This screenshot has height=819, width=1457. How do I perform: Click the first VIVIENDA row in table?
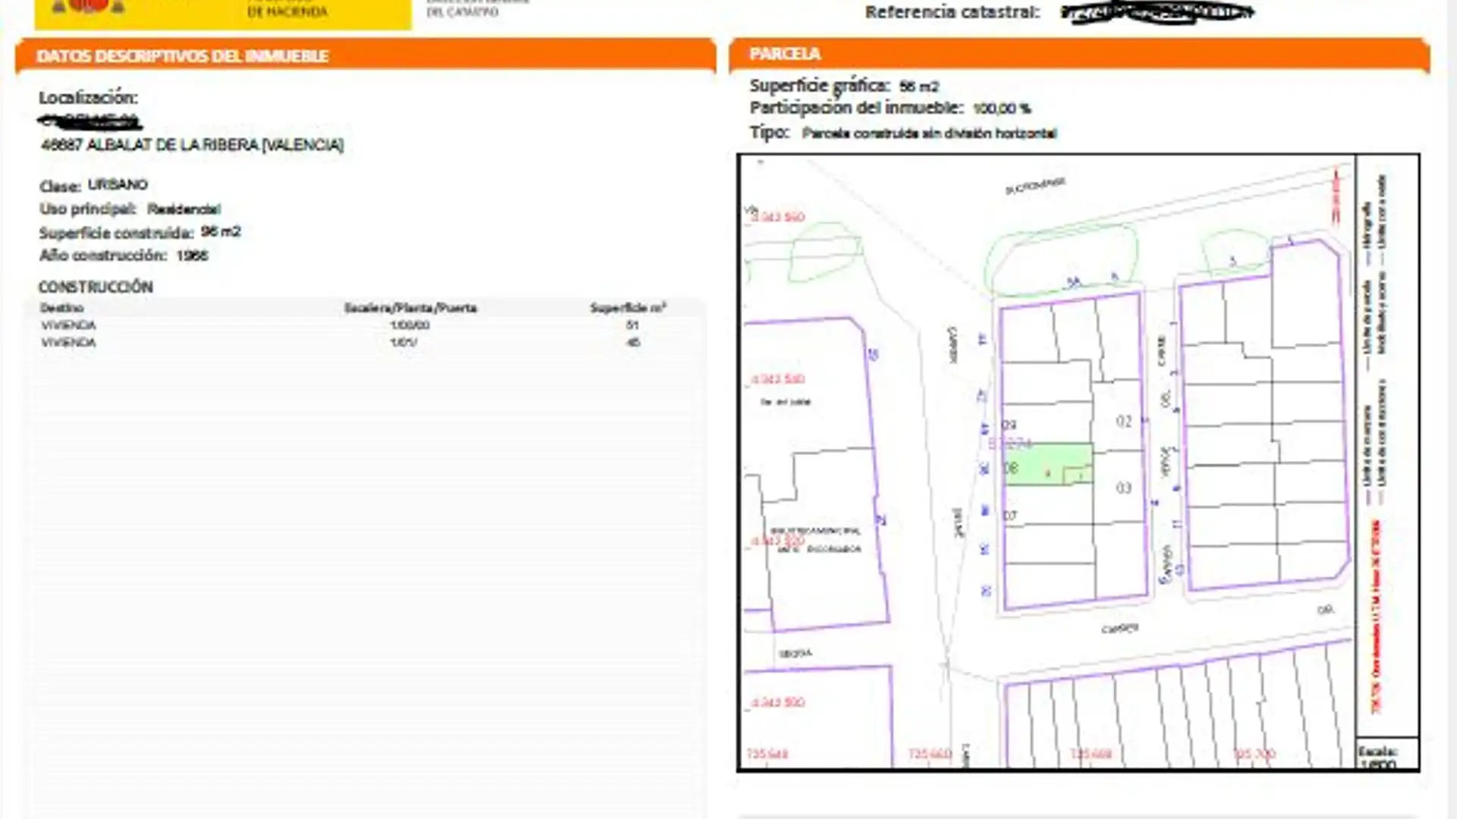[69, 325]
